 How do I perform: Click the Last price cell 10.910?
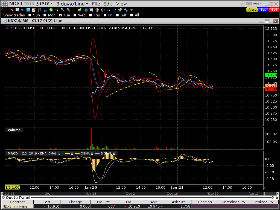point(47,206)
